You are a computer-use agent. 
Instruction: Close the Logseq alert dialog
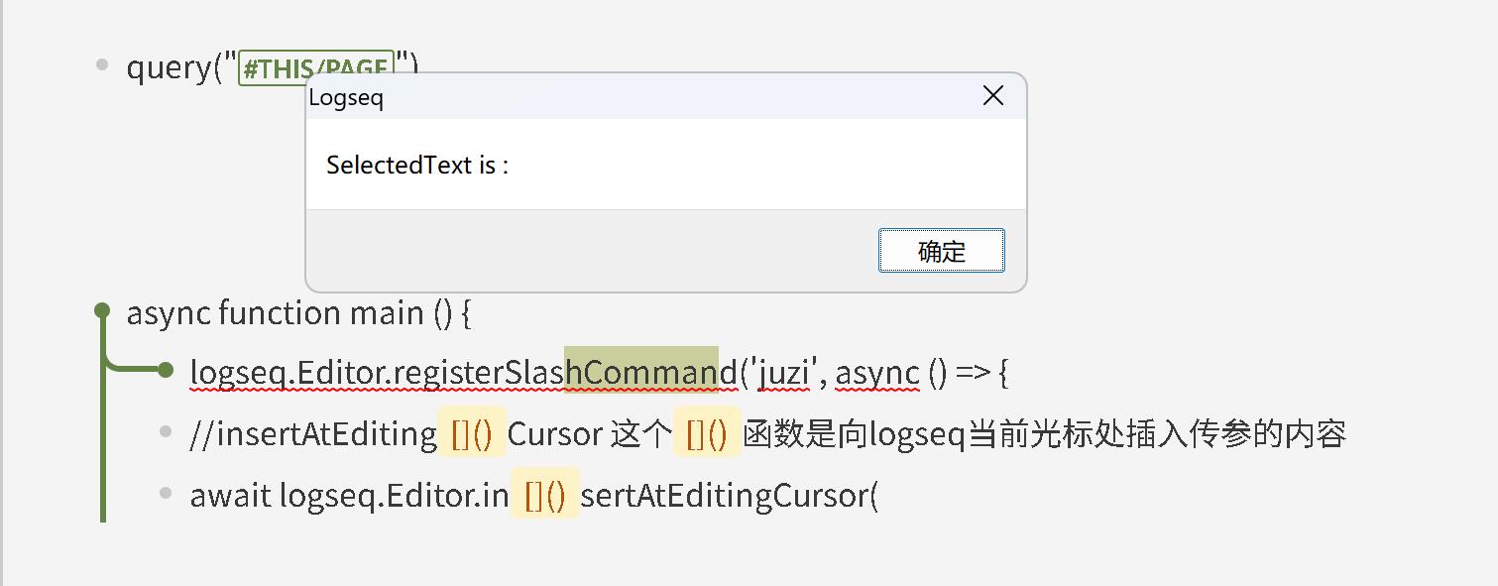tap(992, 95)
